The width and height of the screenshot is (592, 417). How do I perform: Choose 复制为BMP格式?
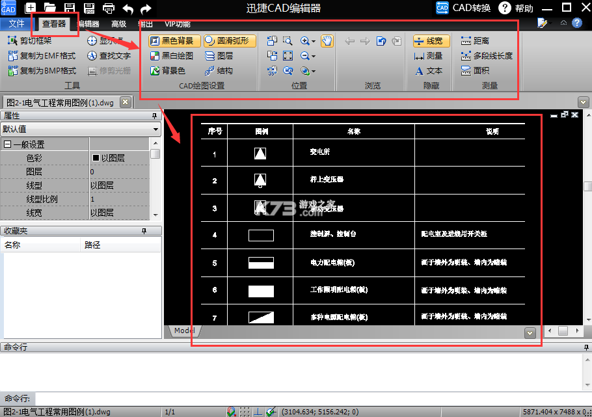click(x=42, y=71)
